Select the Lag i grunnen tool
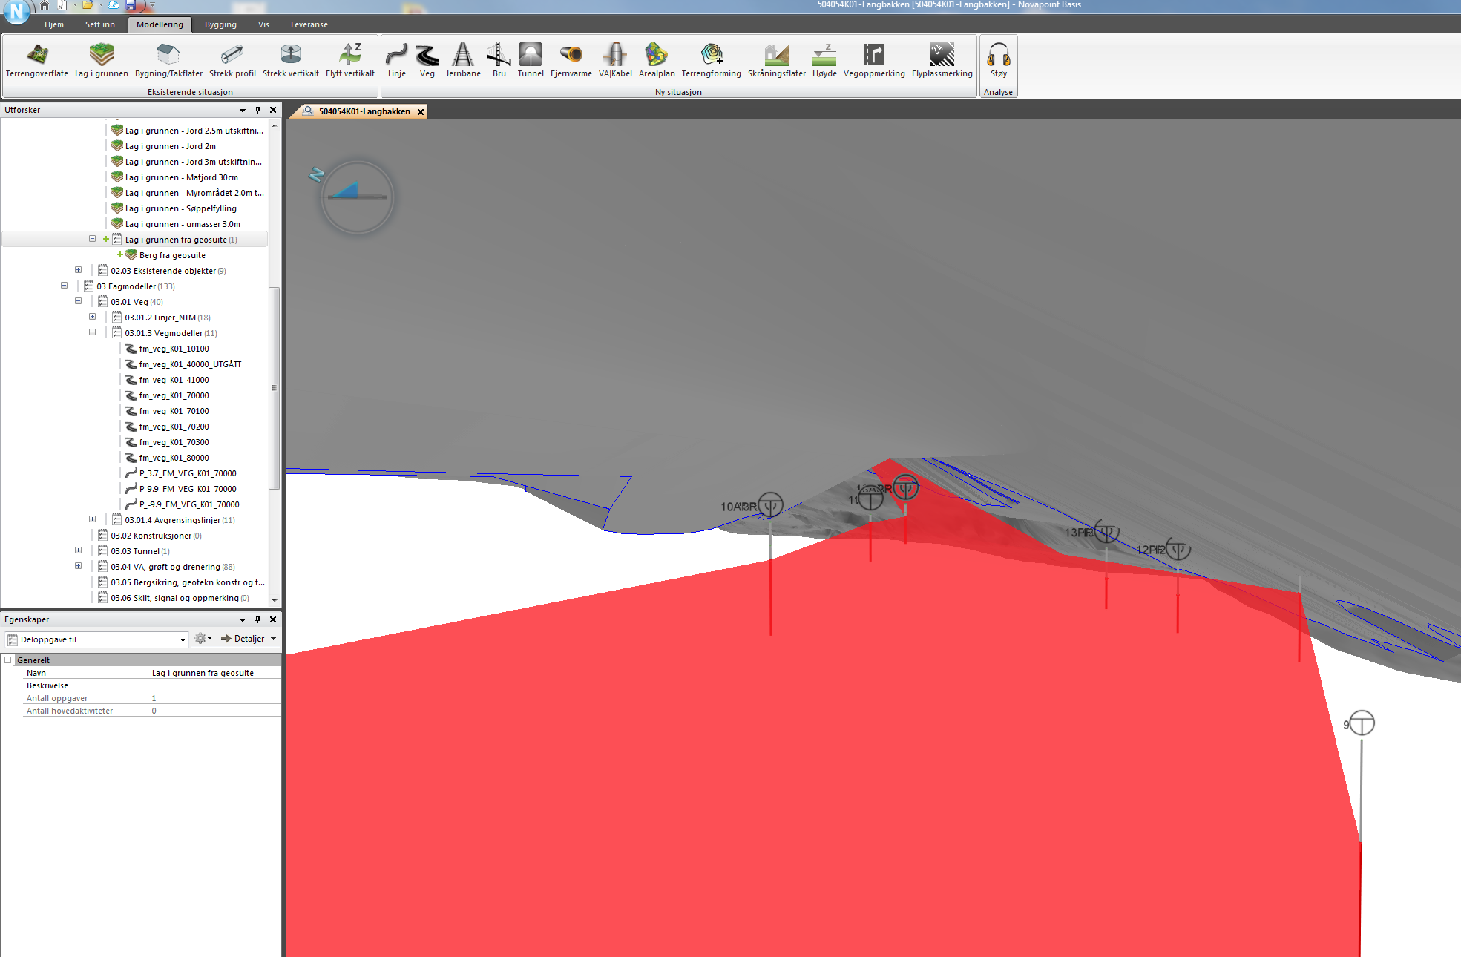 [x=102, y=61]
